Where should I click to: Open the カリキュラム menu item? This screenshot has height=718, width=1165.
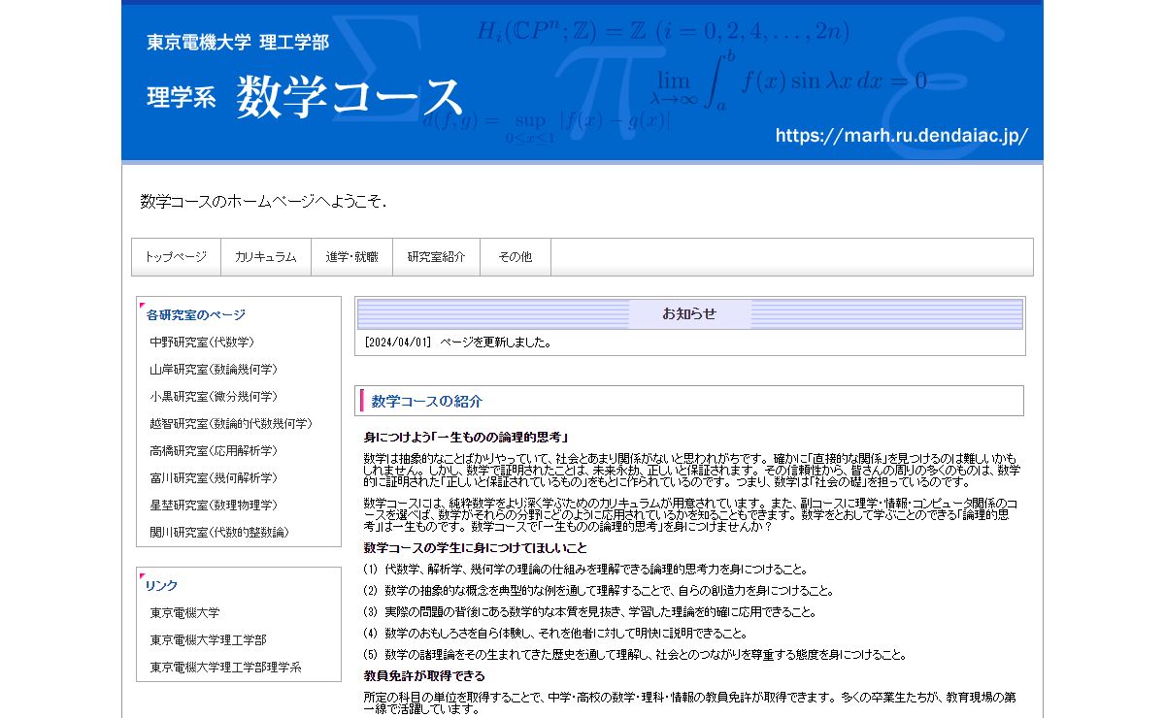[265, 257]
